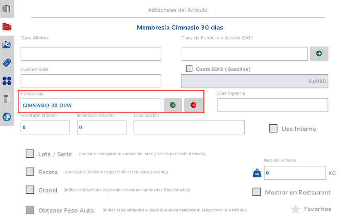Open the red brick wall sidebar icon
This screenshot has width=352, height=218.
click(7, 27)
